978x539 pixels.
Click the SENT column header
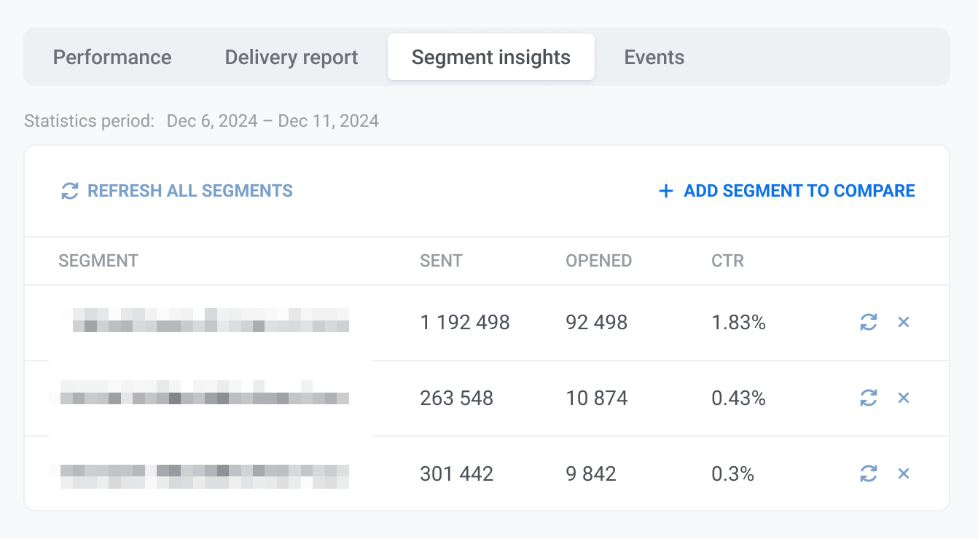tap(441, 261)
